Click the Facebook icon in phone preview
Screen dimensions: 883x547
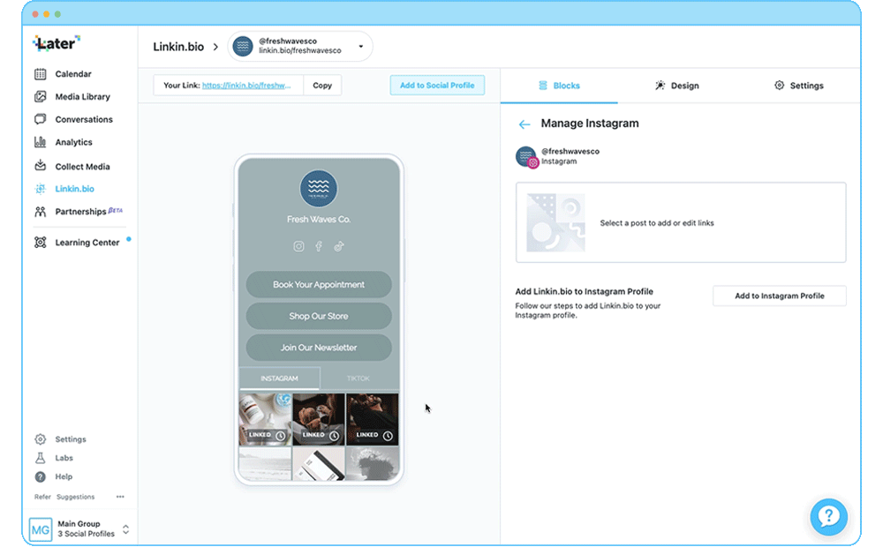click(319, 246)
